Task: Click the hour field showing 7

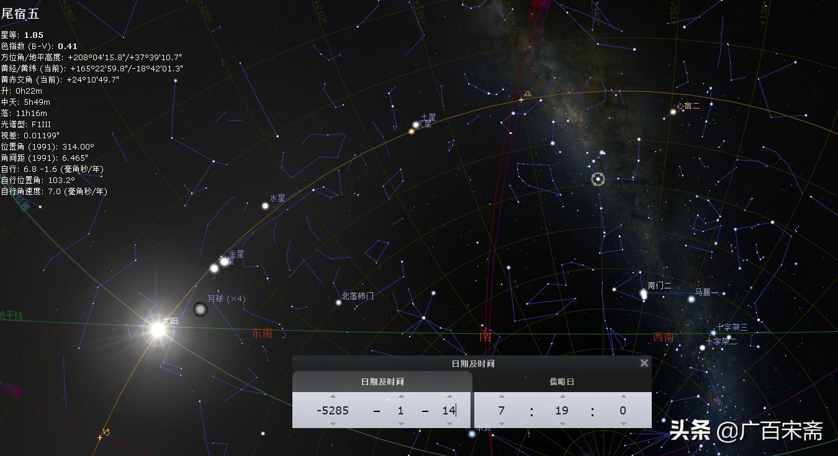Action: (x=502, y=410)
